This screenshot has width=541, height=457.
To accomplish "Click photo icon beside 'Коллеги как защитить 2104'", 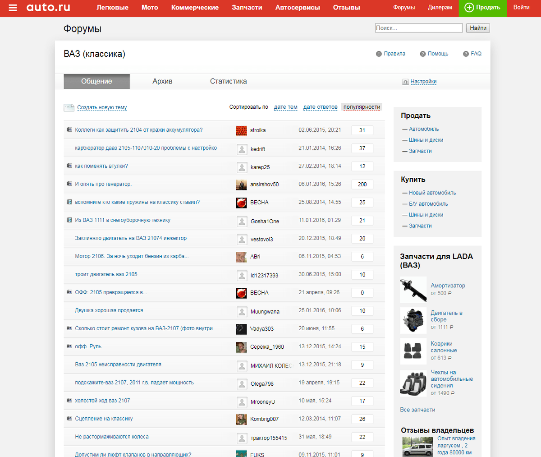I will (x=69, y=129).
